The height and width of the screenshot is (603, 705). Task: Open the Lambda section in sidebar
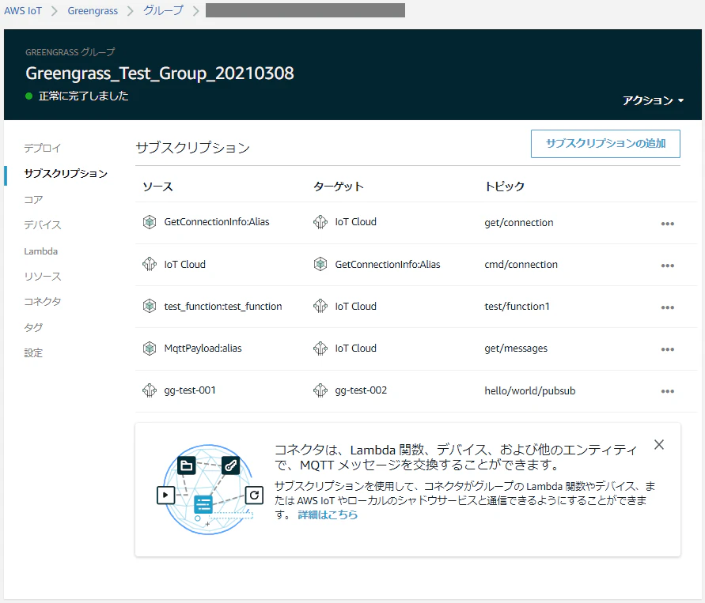pos(41,251)
